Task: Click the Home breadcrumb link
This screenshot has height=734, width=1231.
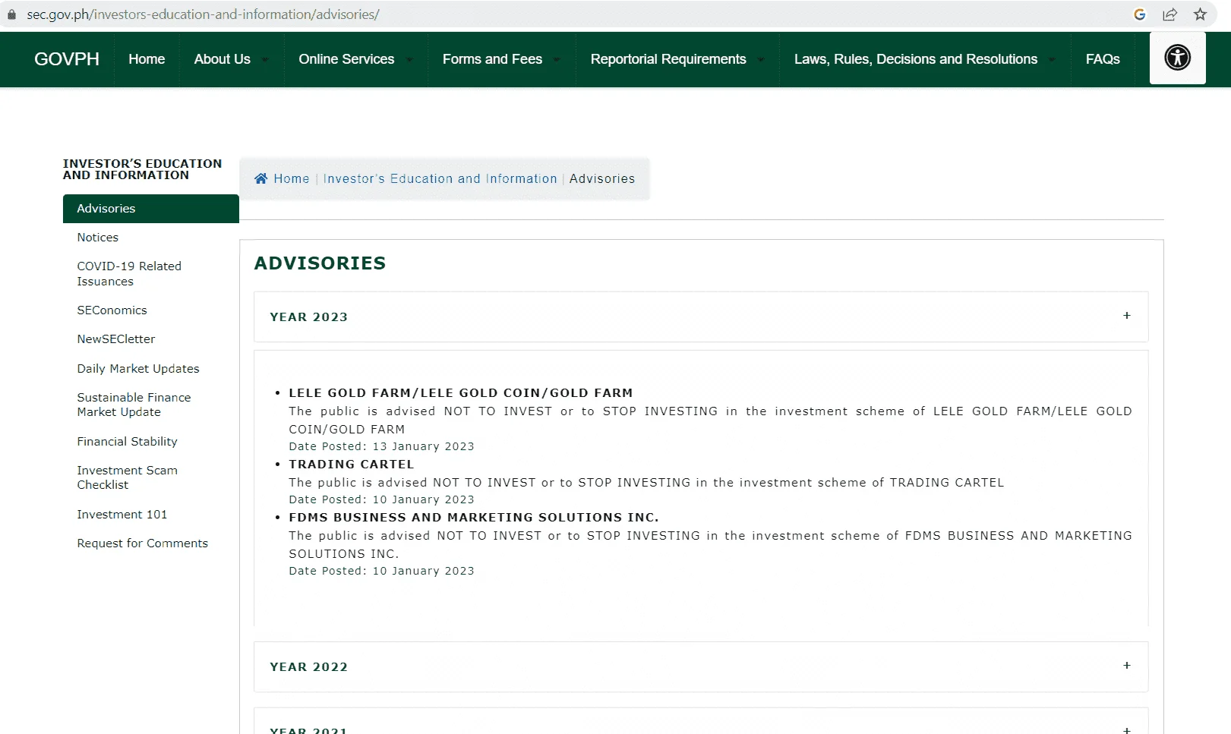Action: tap(292, 178)
